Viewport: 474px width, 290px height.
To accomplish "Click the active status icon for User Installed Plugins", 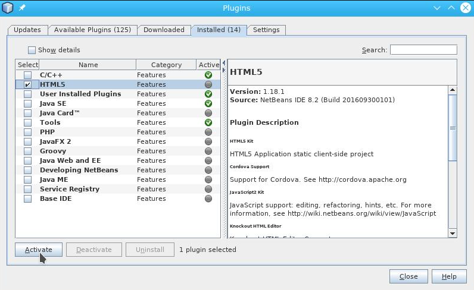I will [x=208, y=94].
